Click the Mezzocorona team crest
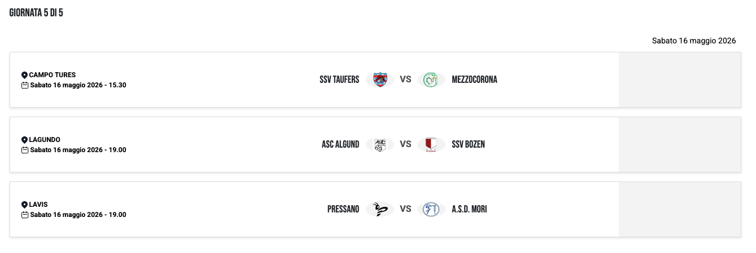756x253 pixels. 431,79
